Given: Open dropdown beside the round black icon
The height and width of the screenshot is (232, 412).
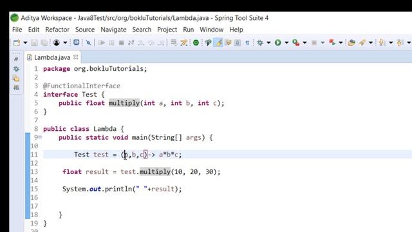Looking at the screenshot, I should (65, 43).
